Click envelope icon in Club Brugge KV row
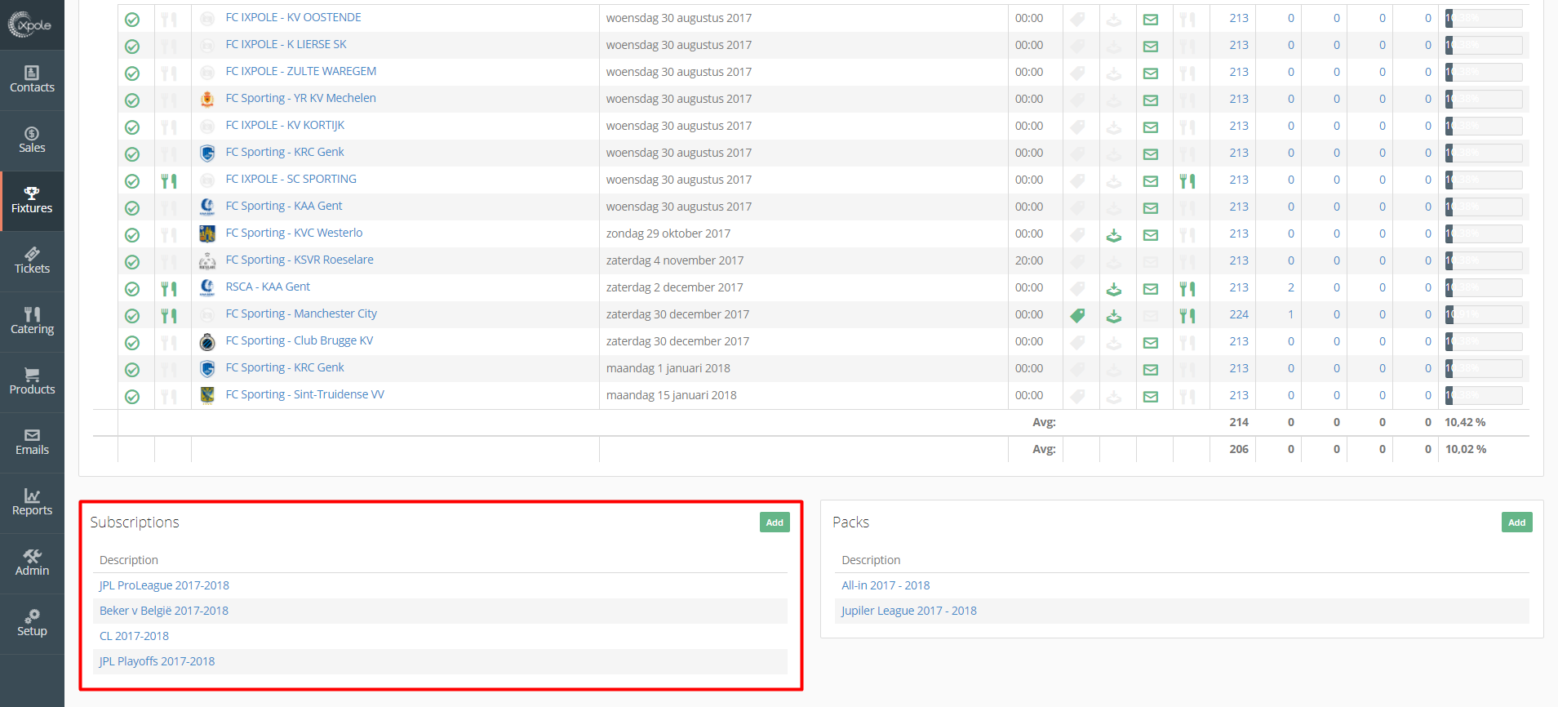 click(x=1151, y=343)
